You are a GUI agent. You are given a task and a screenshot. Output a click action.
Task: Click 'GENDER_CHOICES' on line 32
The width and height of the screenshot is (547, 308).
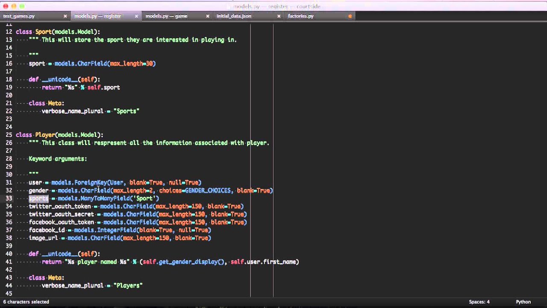(208, 190)
